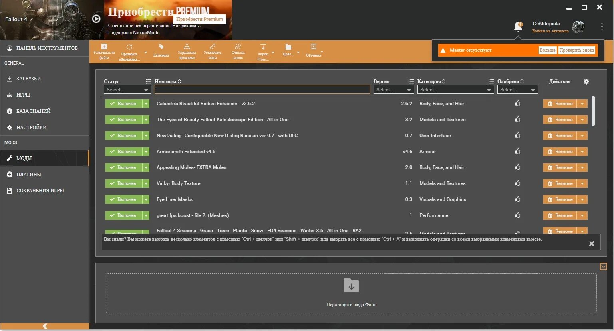614x331 pixels.
Task: Click Check for updates refresh icon
Action: [129, 47]
